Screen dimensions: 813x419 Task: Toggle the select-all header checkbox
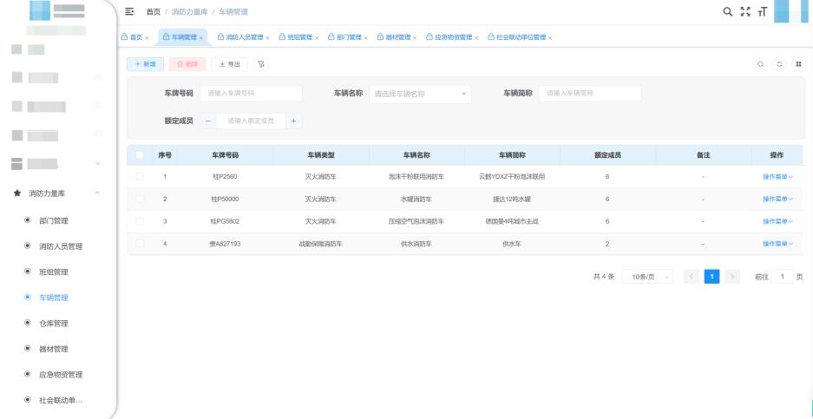pyautogui.click(x=140, y=154)
